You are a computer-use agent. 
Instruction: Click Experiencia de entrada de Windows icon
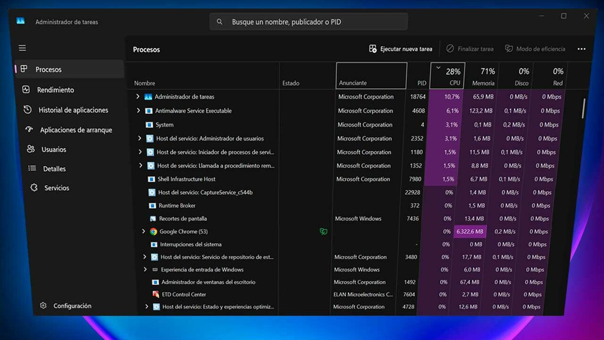155,270
